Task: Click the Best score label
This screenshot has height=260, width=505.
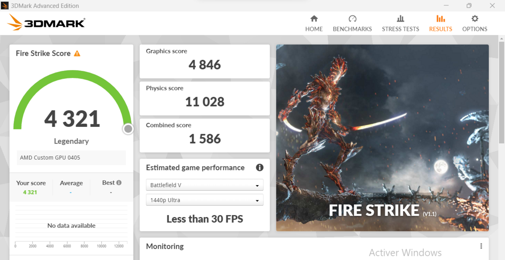Action: click(x=109, y=183)
